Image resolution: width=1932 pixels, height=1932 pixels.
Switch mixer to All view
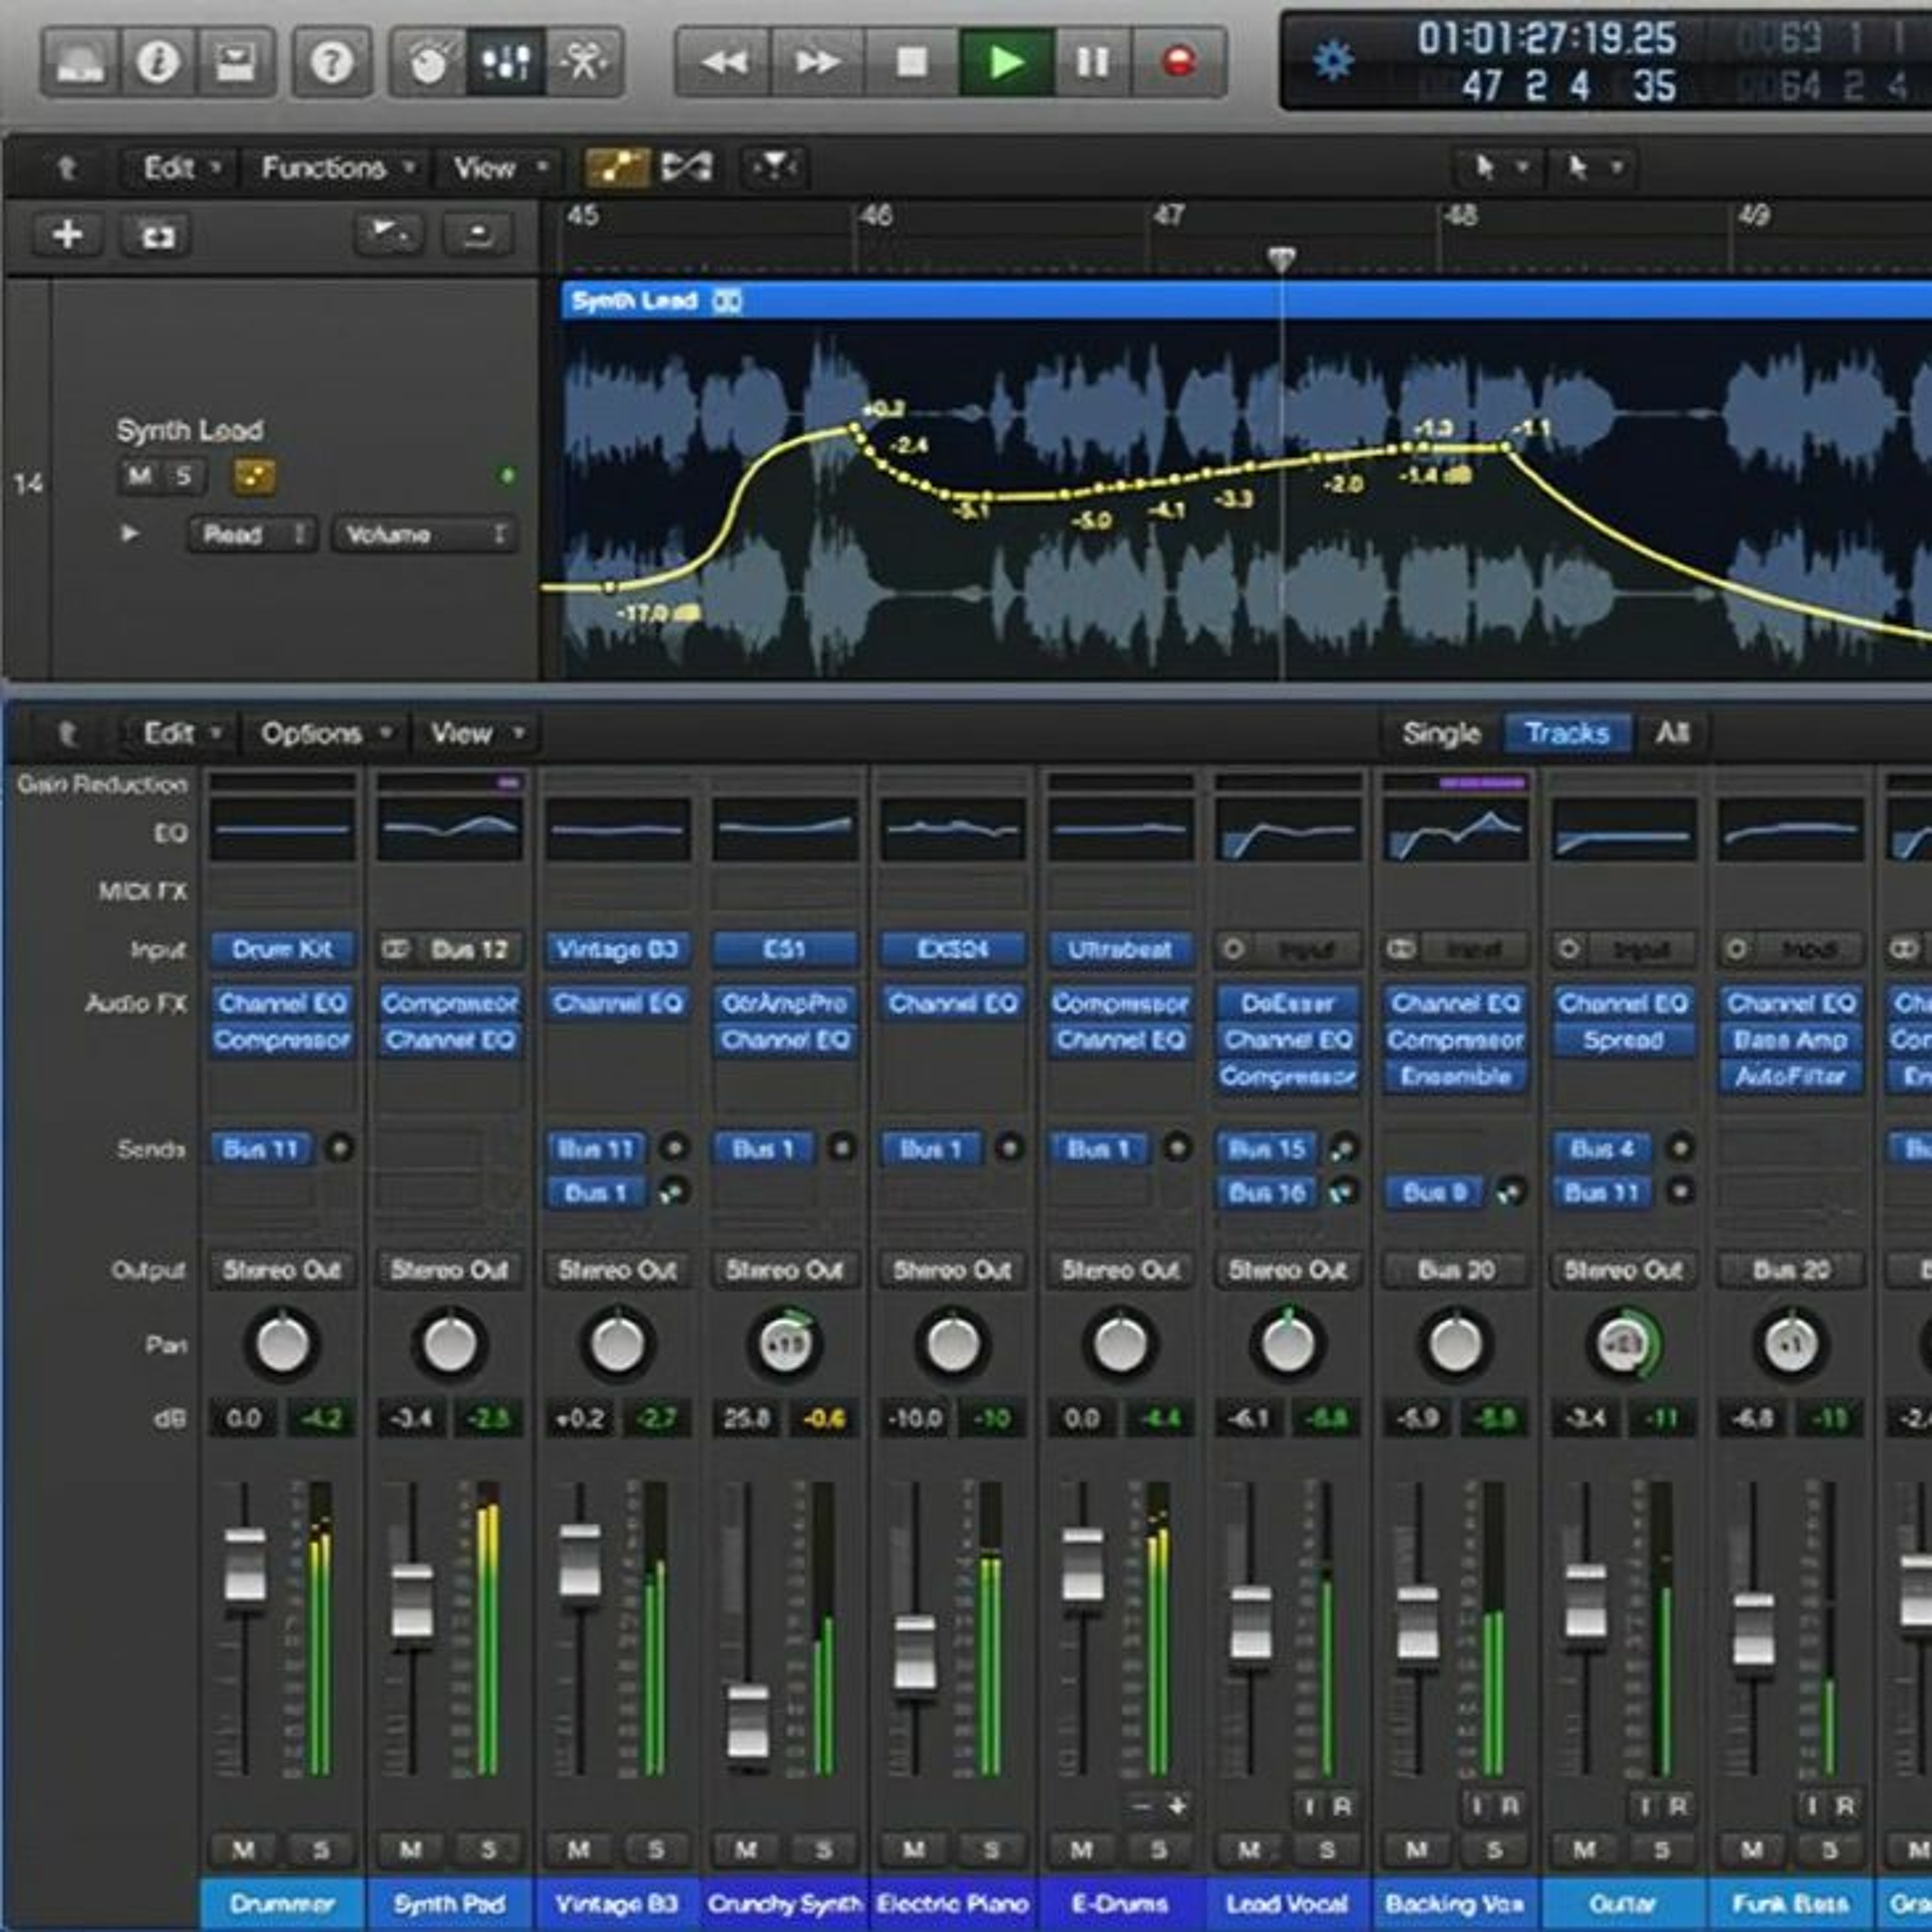pyautogui.click(x=1672, y=733)
